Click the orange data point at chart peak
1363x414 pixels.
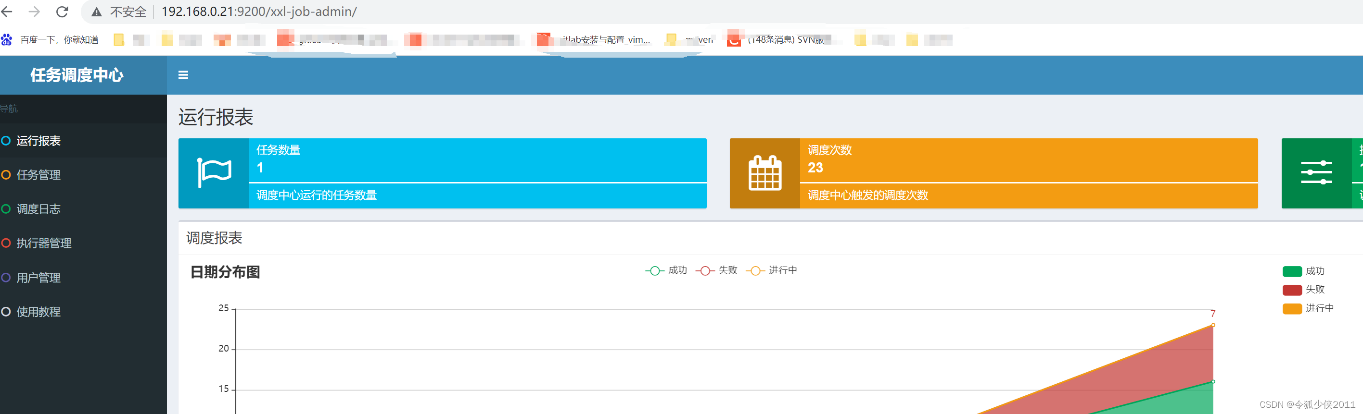click(1213, 325)
